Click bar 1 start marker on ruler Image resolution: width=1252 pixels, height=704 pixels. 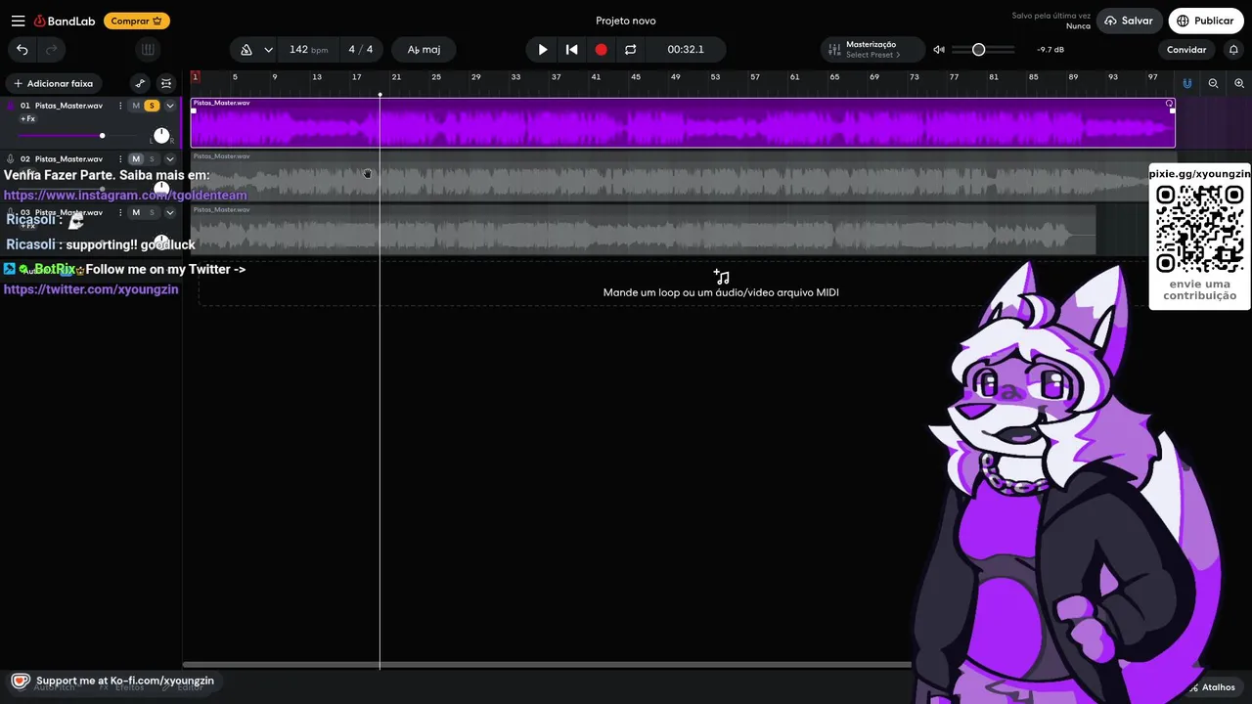point(196,76)
